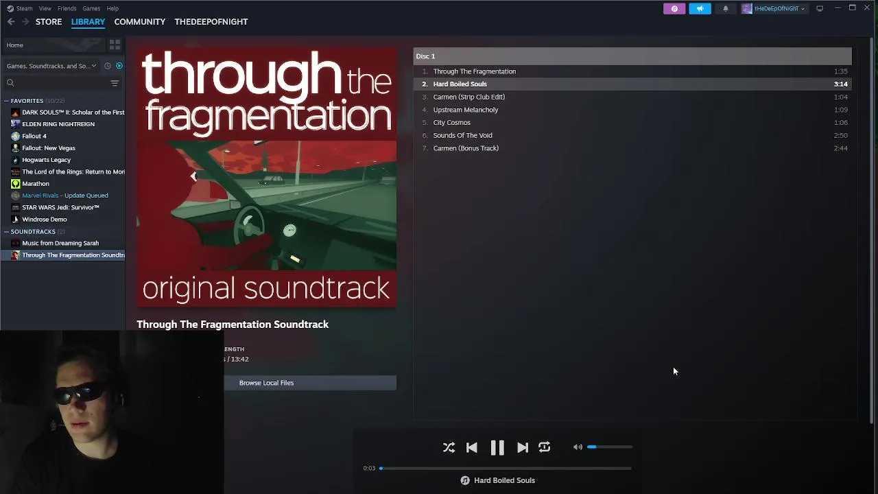Skip to next track
The height and width of the screenshot is (494, 878).
pyautogui.click(x=523, y=447)
